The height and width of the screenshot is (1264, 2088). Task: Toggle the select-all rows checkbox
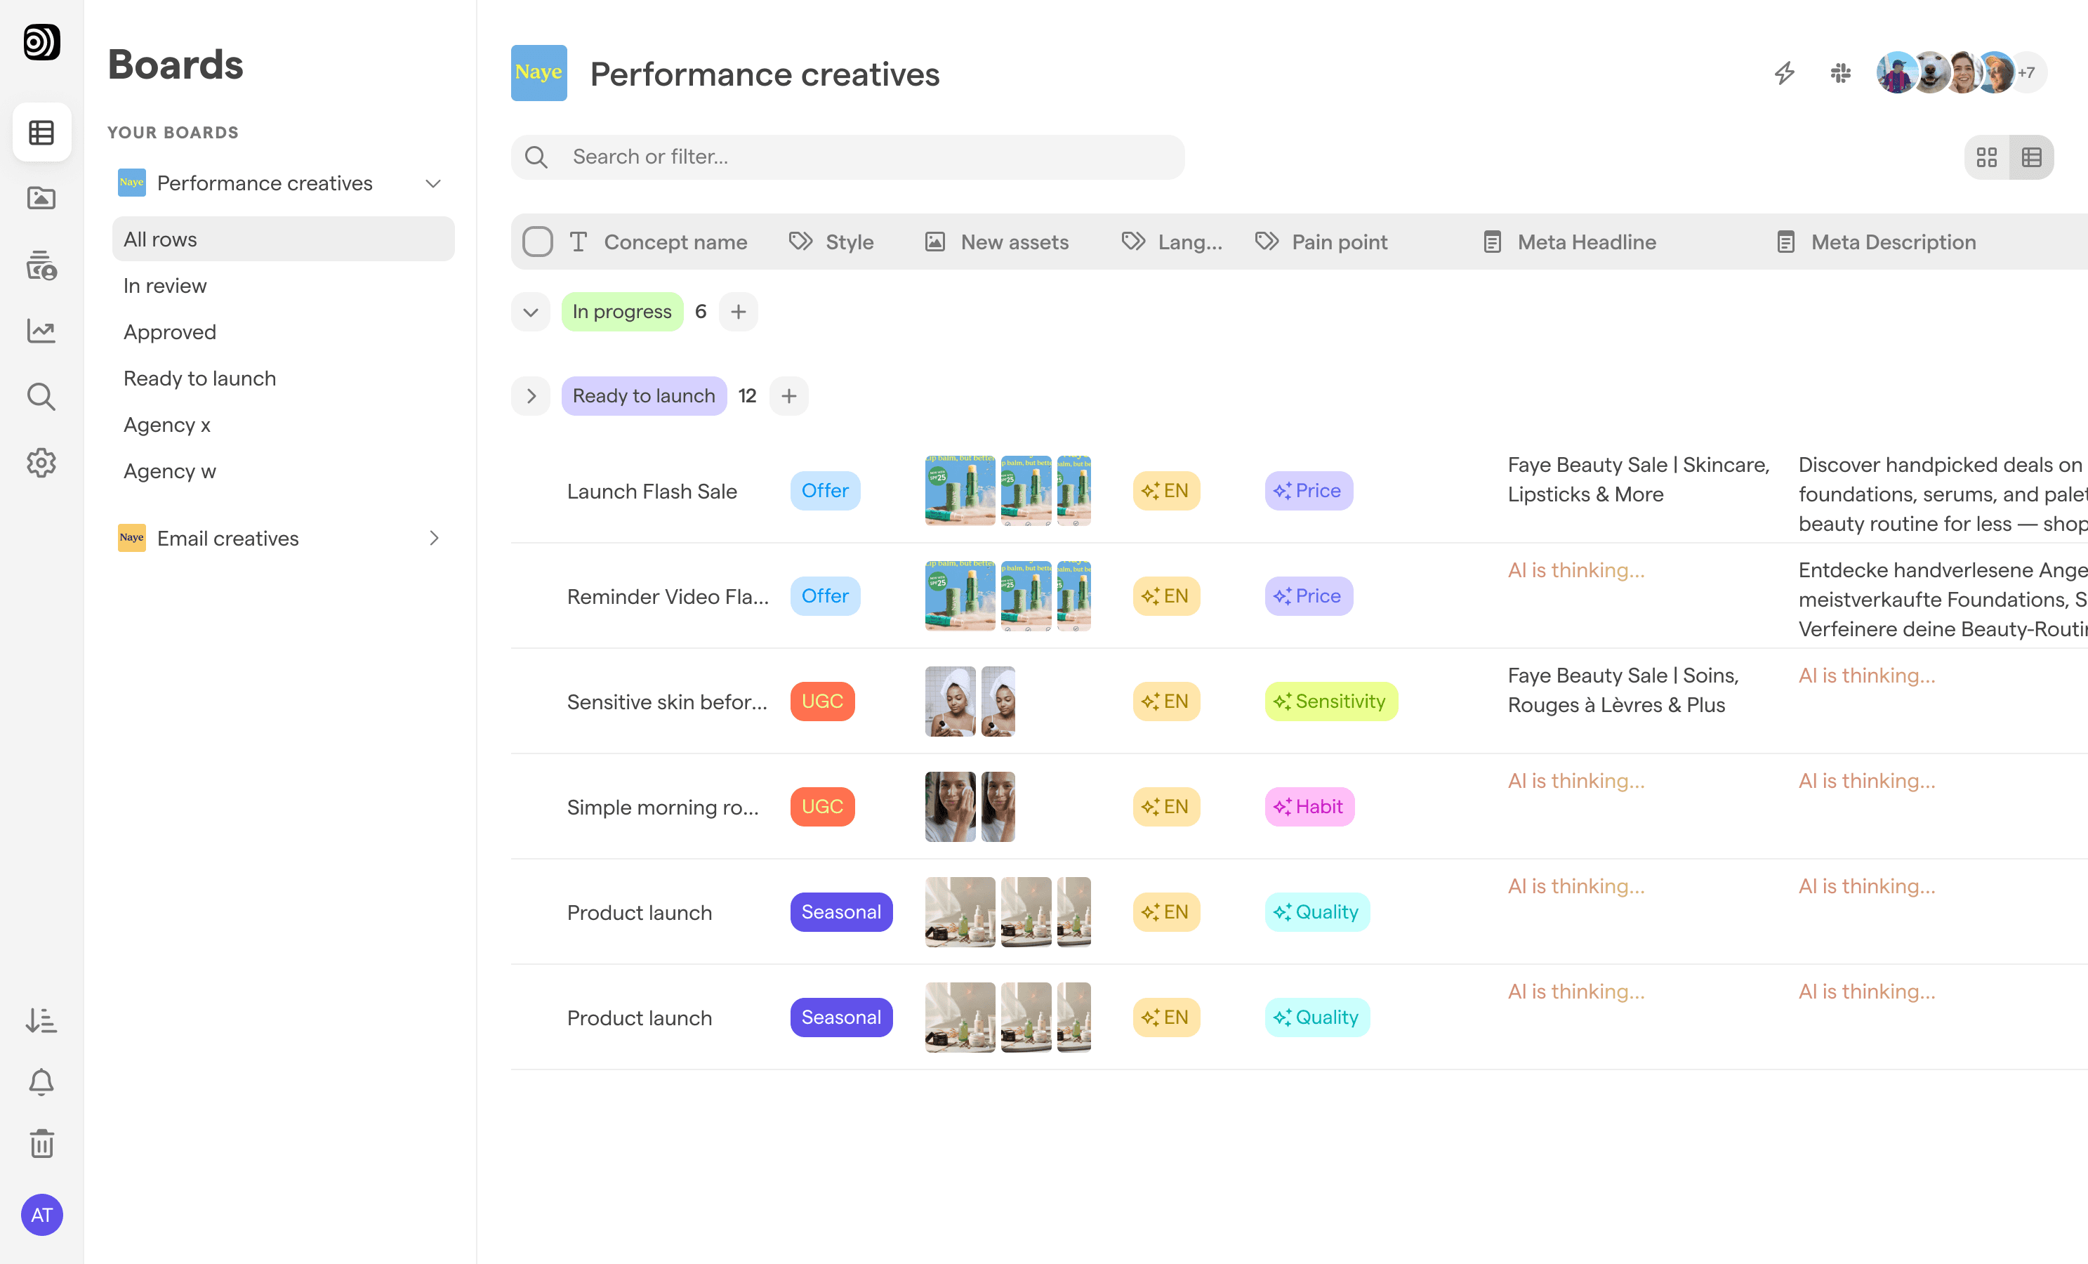pyautogui.click(x=537, y=242)
